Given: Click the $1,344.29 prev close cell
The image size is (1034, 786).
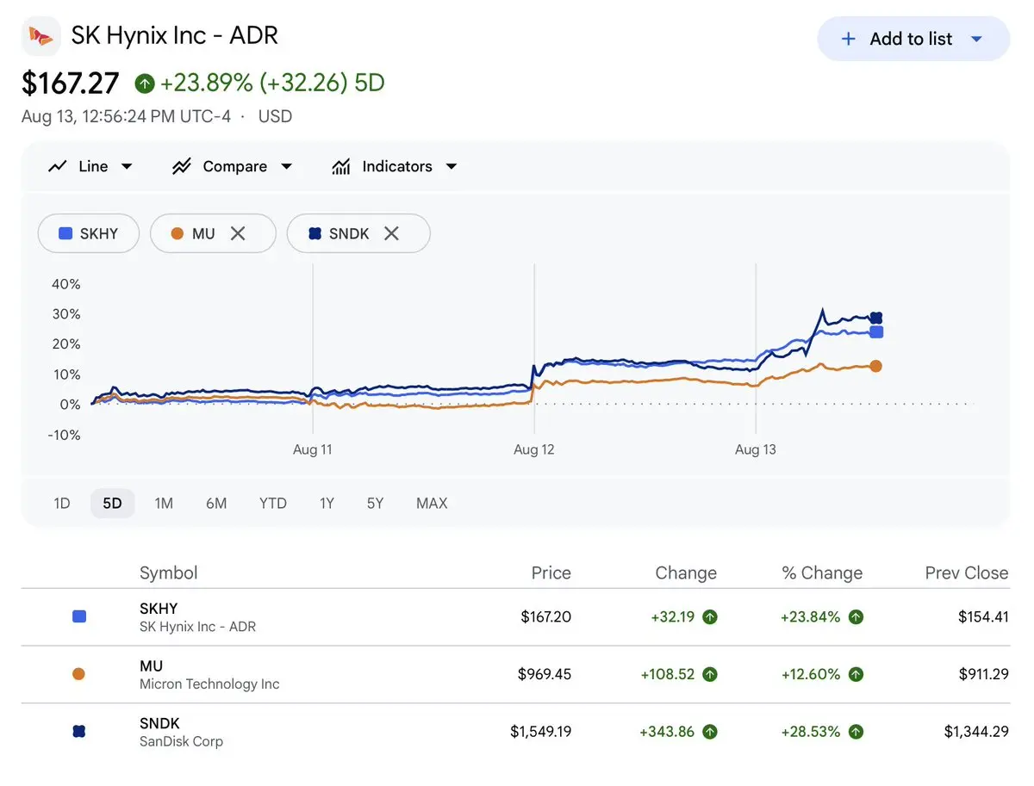Looking at the screenshot, I should pos(976,732).
